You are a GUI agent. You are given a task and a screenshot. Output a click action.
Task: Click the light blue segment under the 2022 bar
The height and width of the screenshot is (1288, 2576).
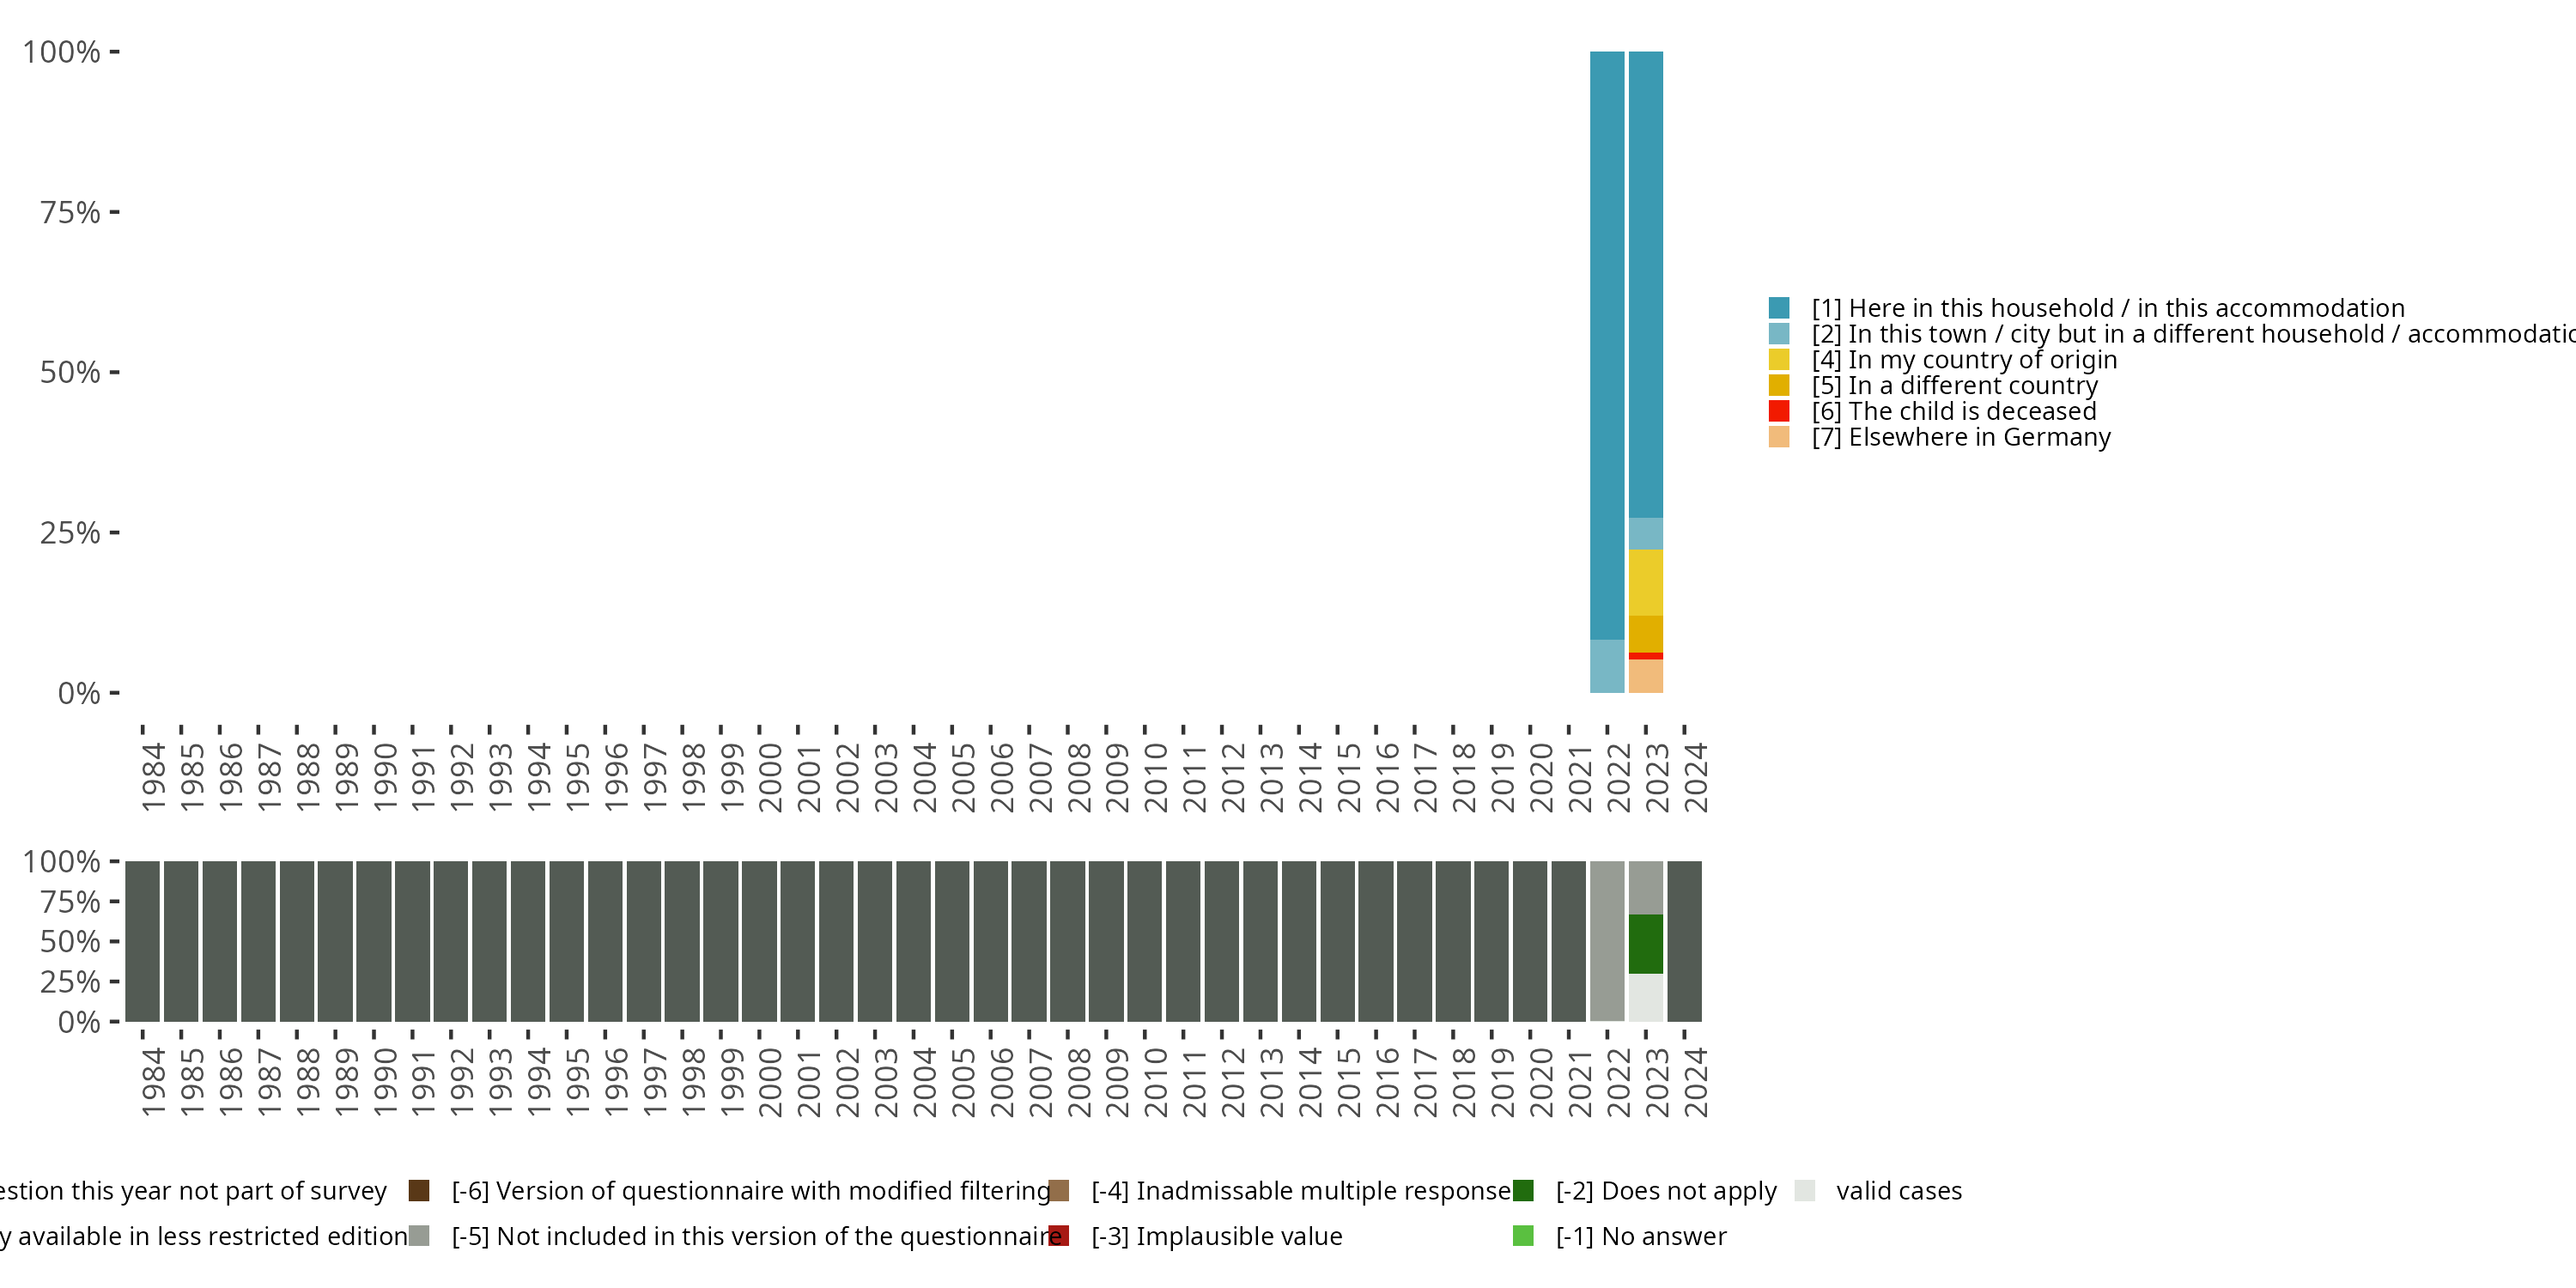coord(1607,666)
